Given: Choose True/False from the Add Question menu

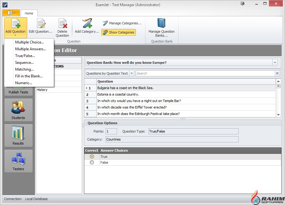Looking at the screenshot, I should click(x=29, y=56).
